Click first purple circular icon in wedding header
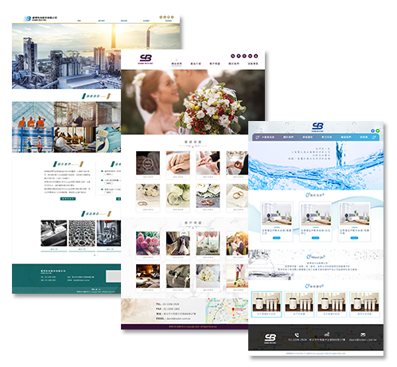The height and width of the screenshot is (367, 397). (x=232, y=56)
